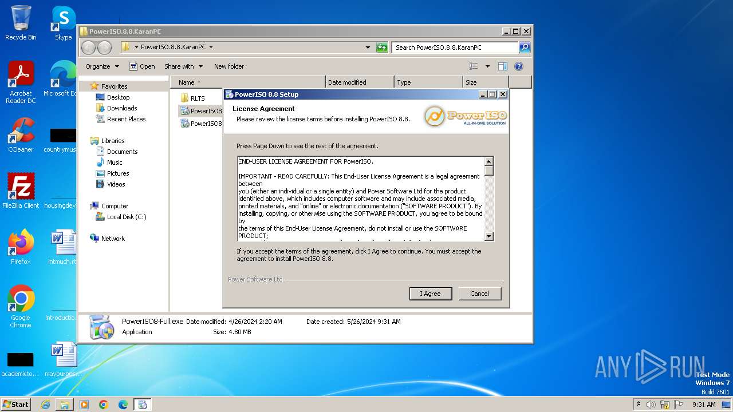Launch Internet Explorer from taskbar
The height and width of the screenshot is (412, 733).
(45, 405)
